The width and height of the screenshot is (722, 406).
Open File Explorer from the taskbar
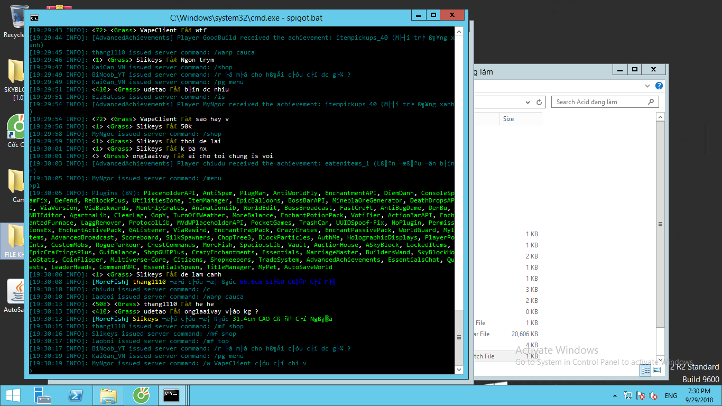point(108,395)
